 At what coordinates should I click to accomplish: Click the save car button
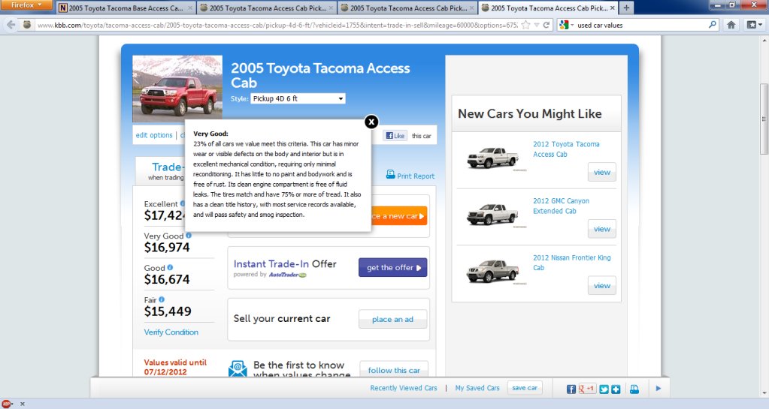(525, 388)
